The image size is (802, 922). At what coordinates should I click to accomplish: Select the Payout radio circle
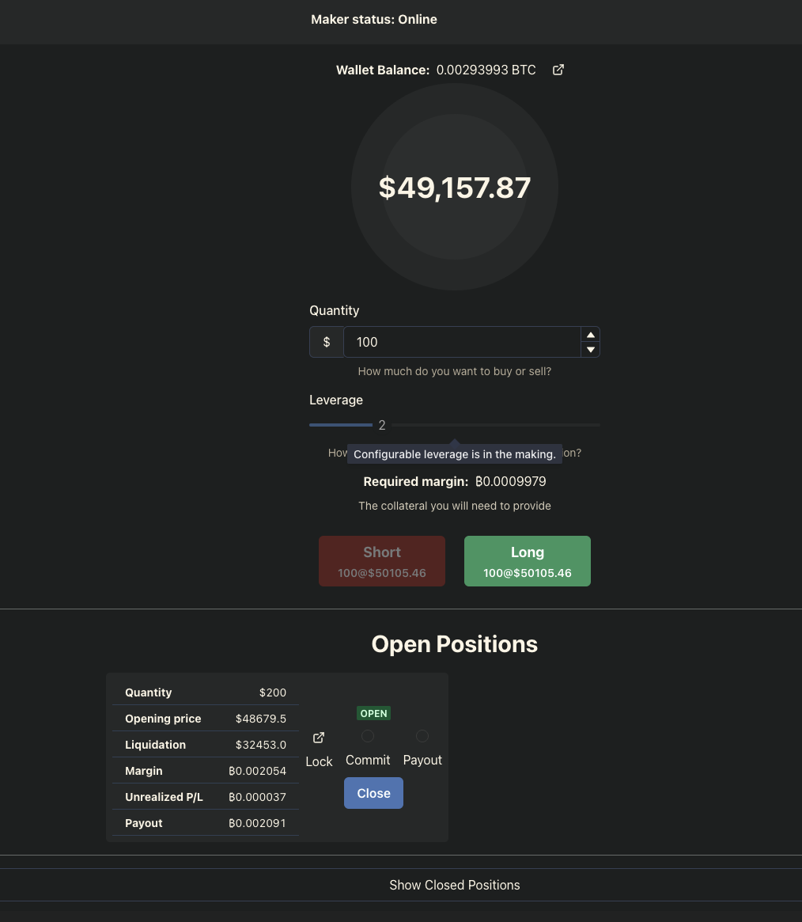[422, 736]
